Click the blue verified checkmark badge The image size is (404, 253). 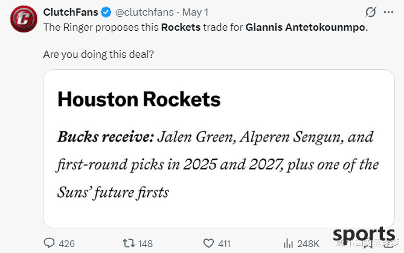tap(106, 12)
